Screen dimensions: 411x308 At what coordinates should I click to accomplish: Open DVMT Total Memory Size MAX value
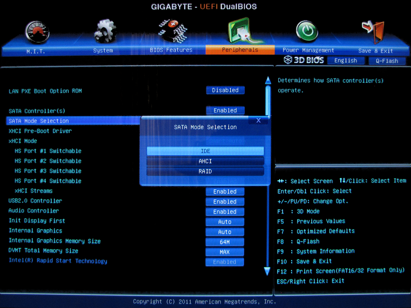225,252
